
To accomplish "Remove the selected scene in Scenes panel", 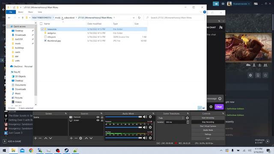I will (x=40, y=138).
